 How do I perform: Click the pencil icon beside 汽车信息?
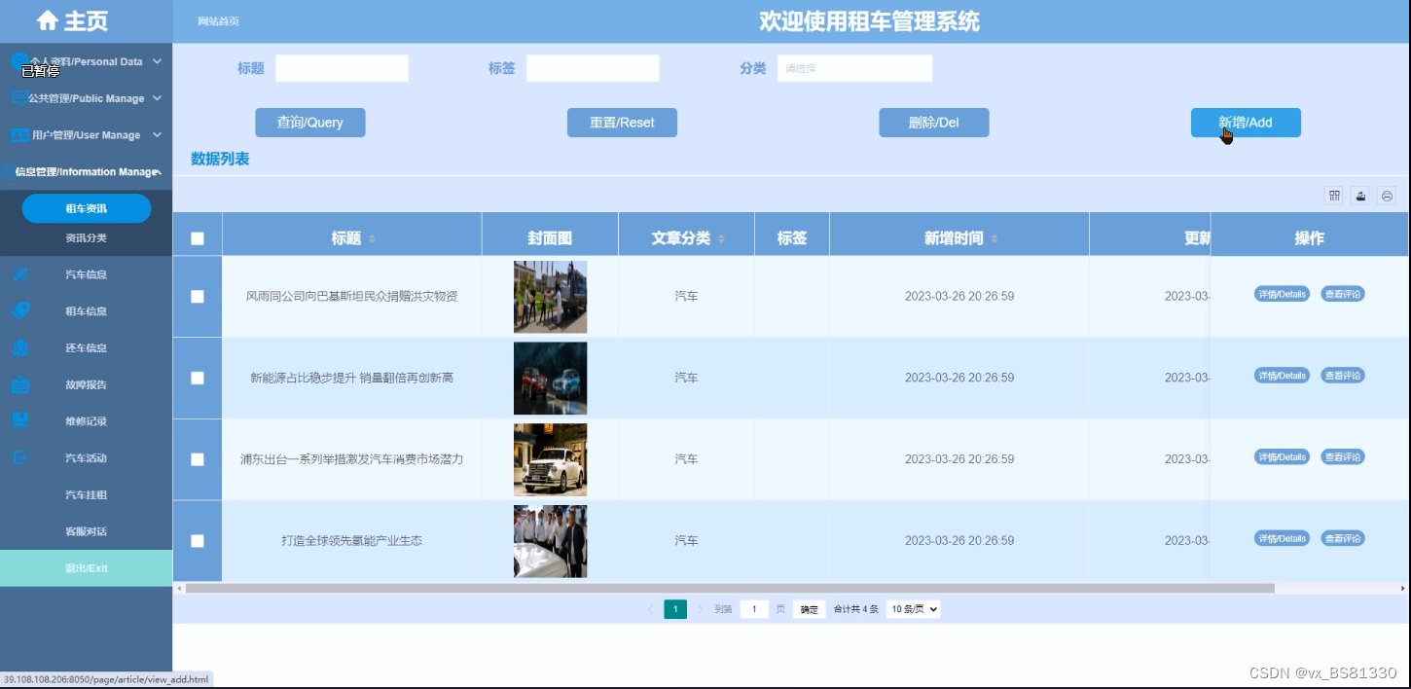tap(20, 274)
